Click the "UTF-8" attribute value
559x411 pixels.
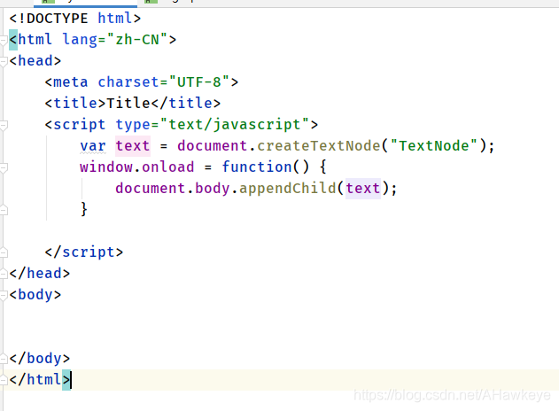coord(199,82)
